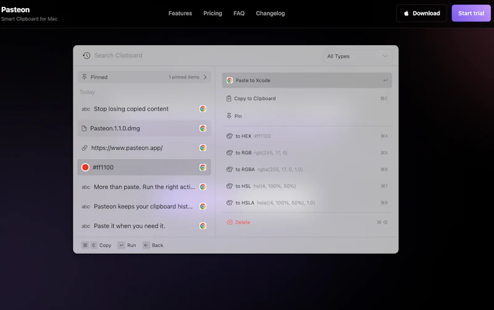The image size is (494, 310).
Task: Select 'Pasteon keeps your clipboard hist...' entry
Action: coord(144,206)
